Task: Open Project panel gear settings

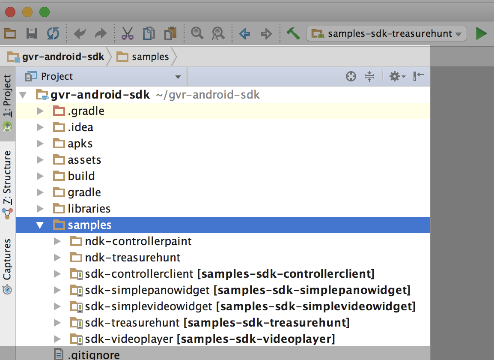Action: pos(397,76)
